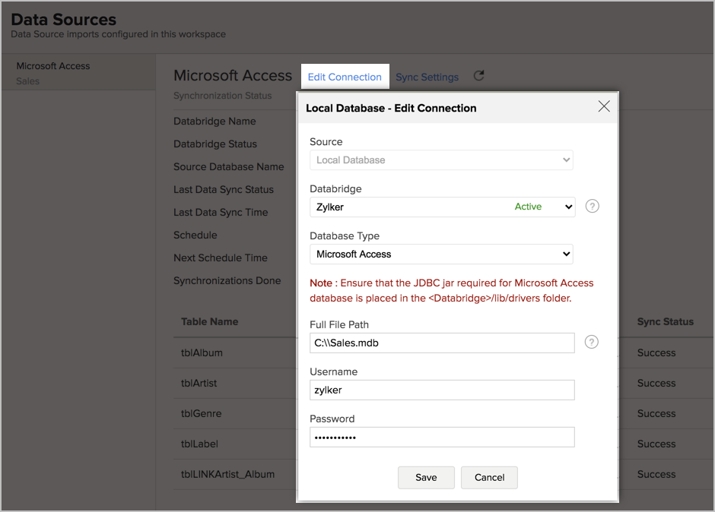
Task: Click the refresh icon beside Sync Settings
Action: pos(478,76)
